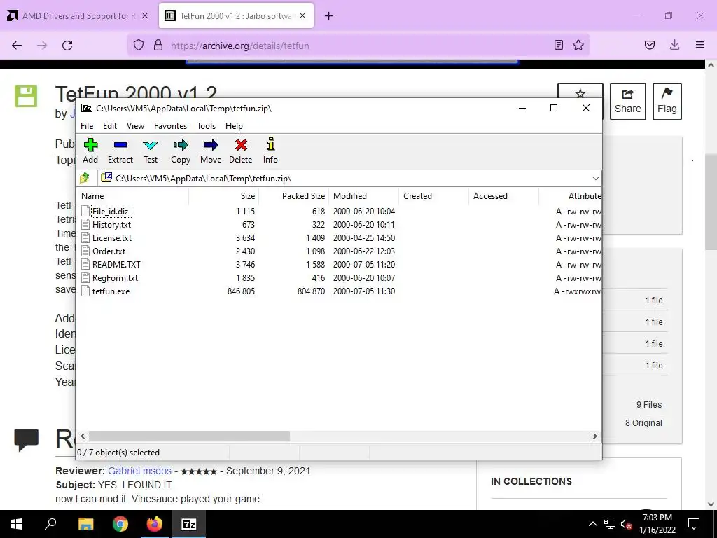Screen dimensions: 717x538
Task: Open the Firefox hamburger menu
Action: (700, 46)
